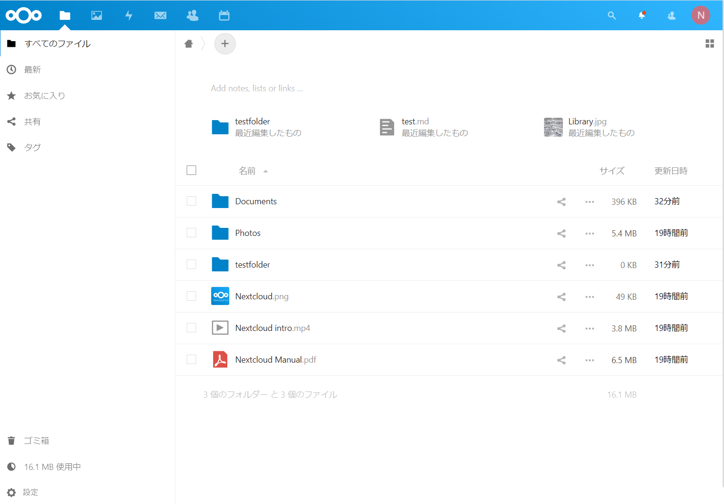Image resolution: width=724 pixels, height=504 pixels.
Task: Open Nextcloud Manual.pdf document
Action: [x=276, y=360]
